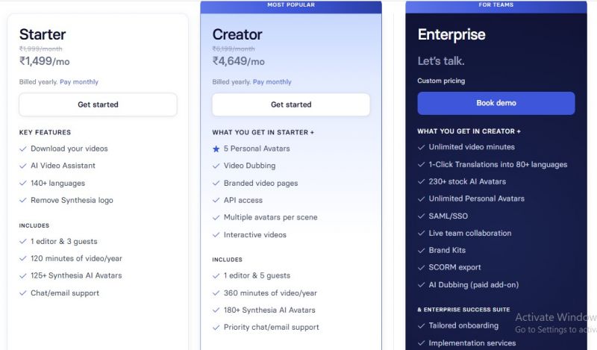This screenshot has height=350, width=597.
Task: Click Get started under Creator plan
Action: click(291, 104)
